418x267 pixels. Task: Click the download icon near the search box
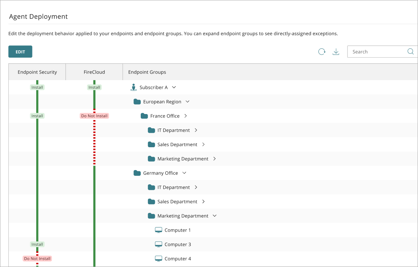[x=336, y=51]
